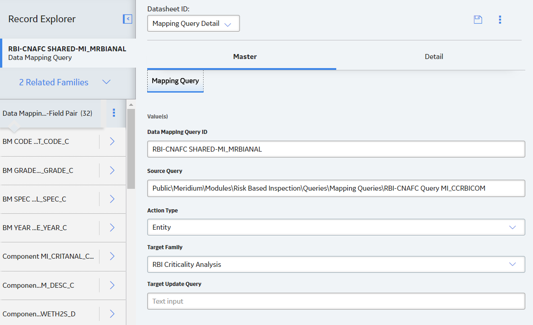Image resolution: width=533 pixels, height=325 pixels.
Task: Open BM SPEC field pair arrow
Action: (112, 199)
